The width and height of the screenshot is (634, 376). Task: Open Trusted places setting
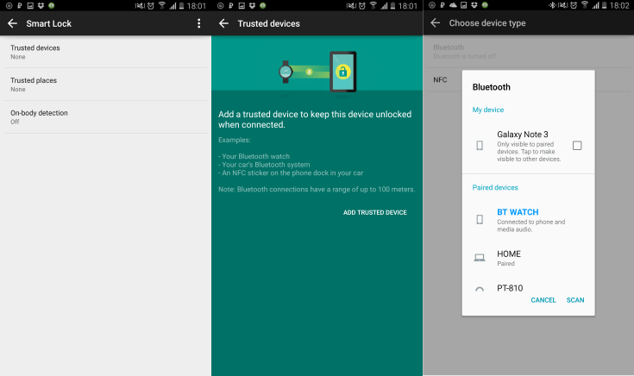point(105,85)
